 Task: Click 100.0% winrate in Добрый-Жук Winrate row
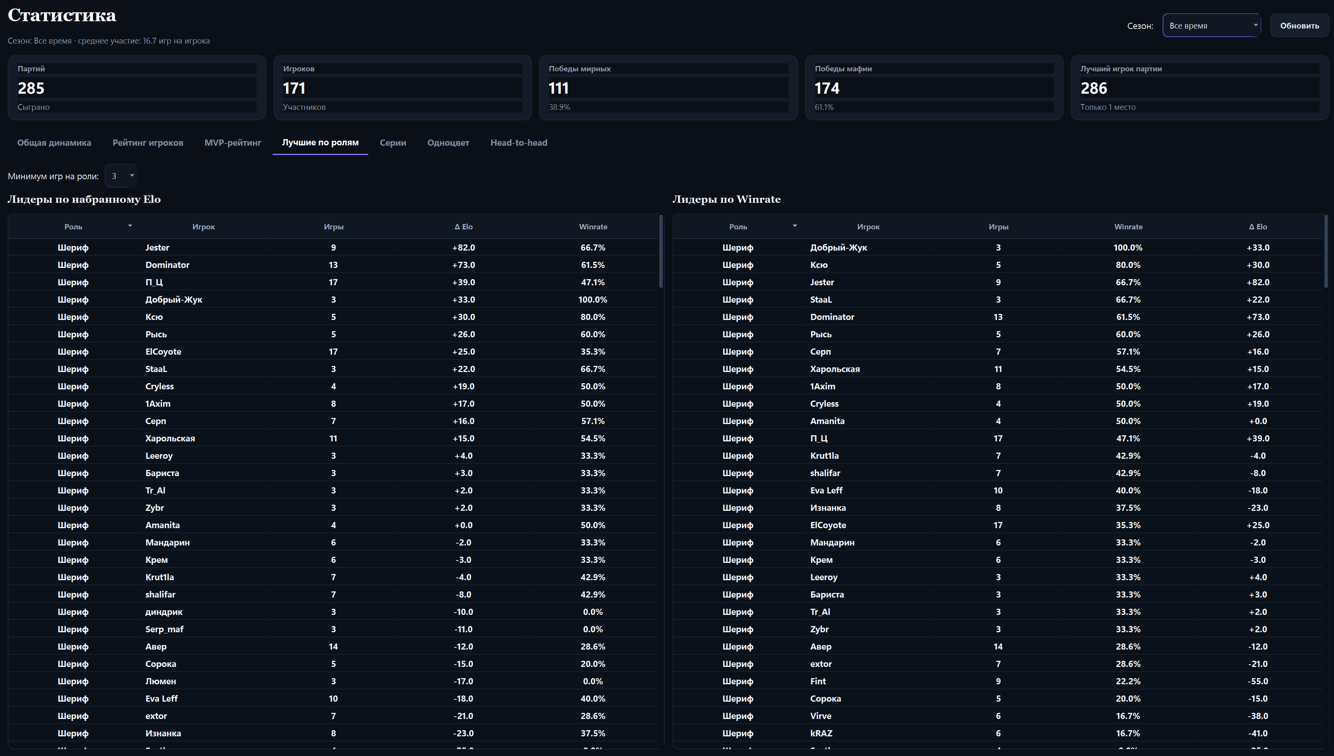pyautogui.click(x=1128, y=248)
